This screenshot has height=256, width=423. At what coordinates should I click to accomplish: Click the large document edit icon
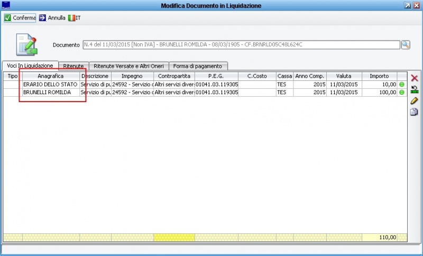point(26,44)
